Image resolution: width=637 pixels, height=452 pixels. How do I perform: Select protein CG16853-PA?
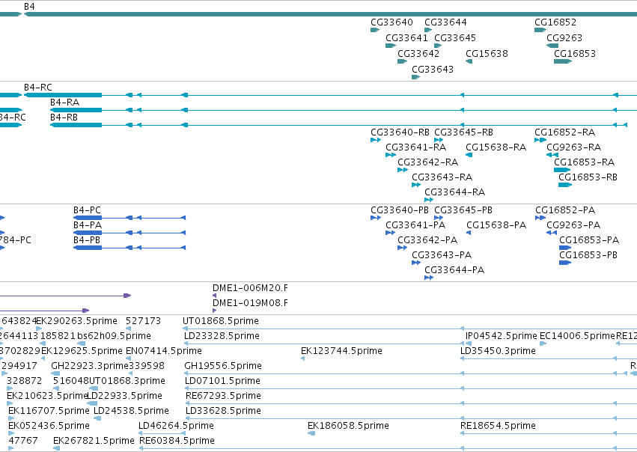coord(589,240)
